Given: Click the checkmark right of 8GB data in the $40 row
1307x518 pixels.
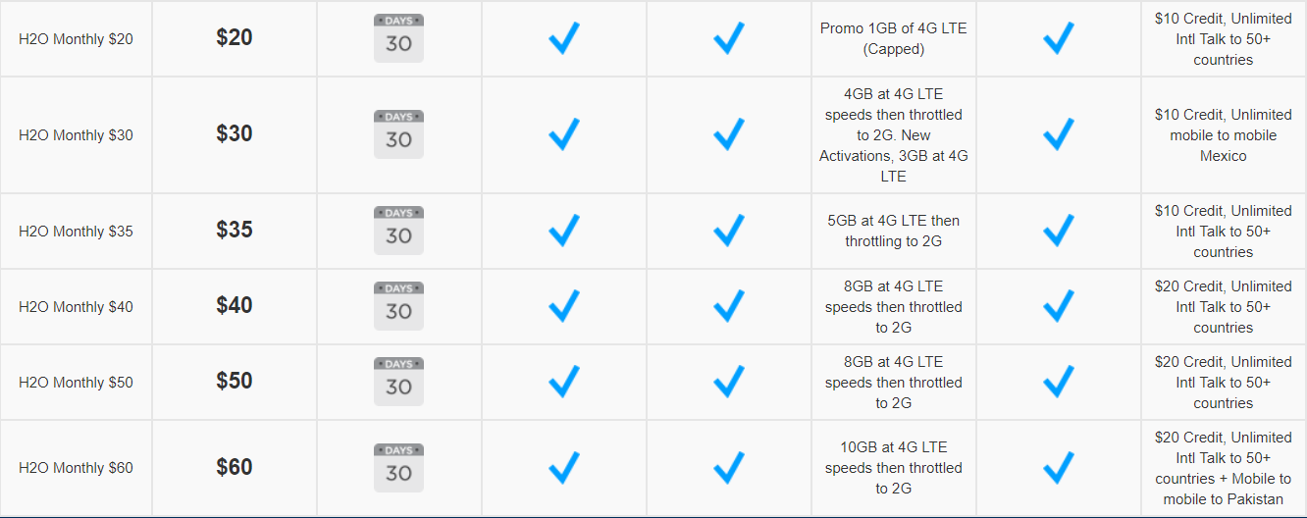Looking at the screenshot, I should pyautogui.click(x=1059, y=306).
